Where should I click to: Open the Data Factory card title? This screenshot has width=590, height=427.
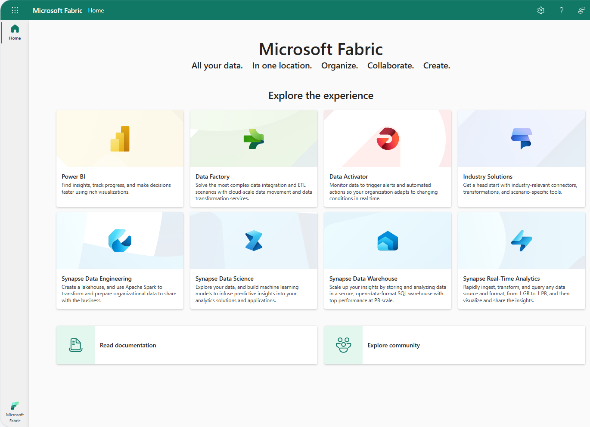[212, 176]
